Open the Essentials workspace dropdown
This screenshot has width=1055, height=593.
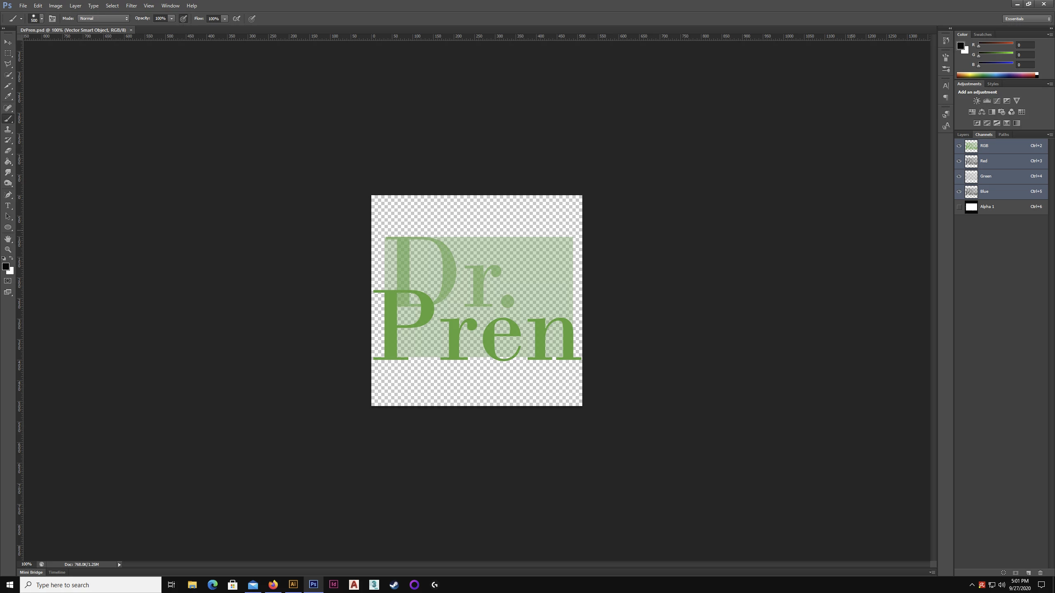[x=1027, y=19]
